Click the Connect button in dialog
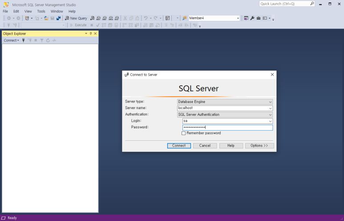344x221 pixels. pos(179,146)
